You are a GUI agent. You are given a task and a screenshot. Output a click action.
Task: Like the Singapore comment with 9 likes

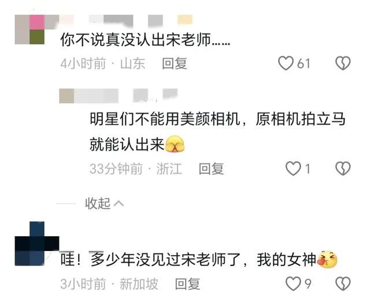[x=293, y=283]
